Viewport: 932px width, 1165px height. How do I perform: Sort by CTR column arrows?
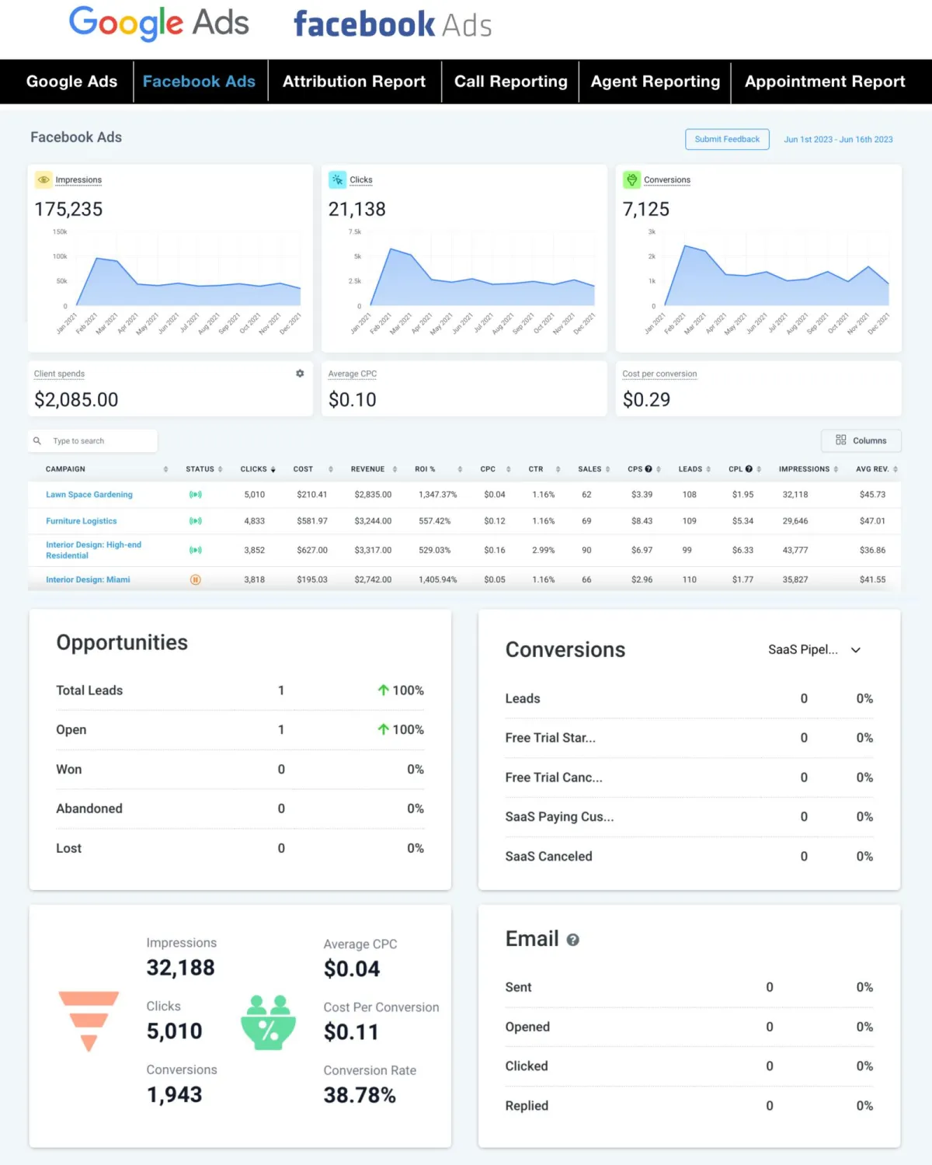[x=558, y=469]
